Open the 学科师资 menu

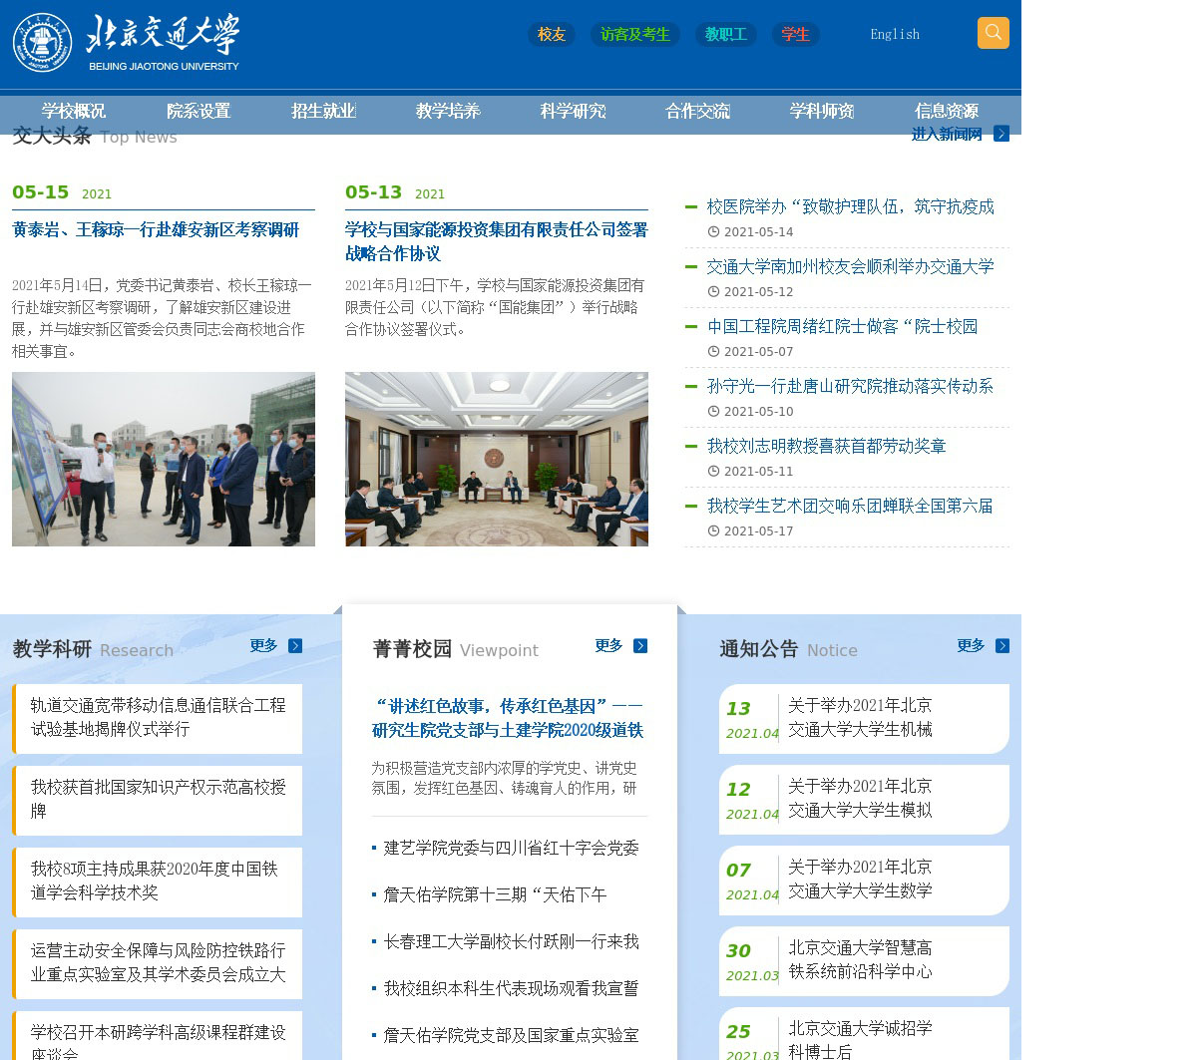(x=822, y=111)
